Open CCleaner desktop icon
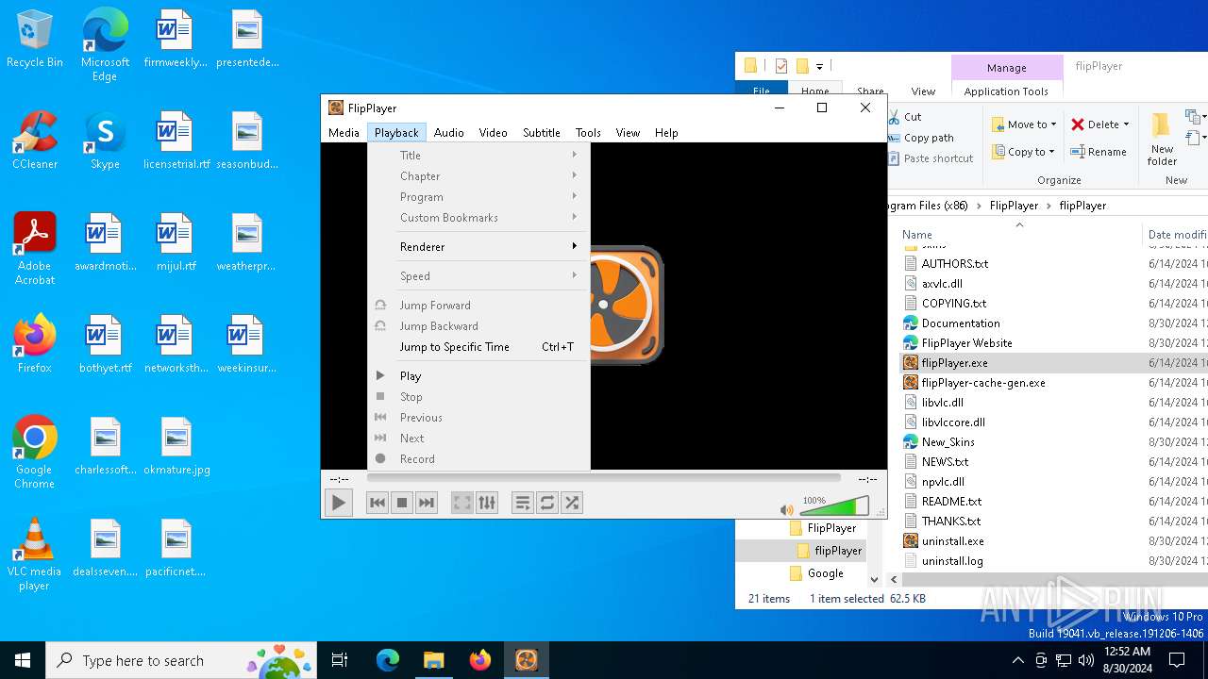Image resolution: width=1208 pixels, height=679 pixels. (35, 140)
